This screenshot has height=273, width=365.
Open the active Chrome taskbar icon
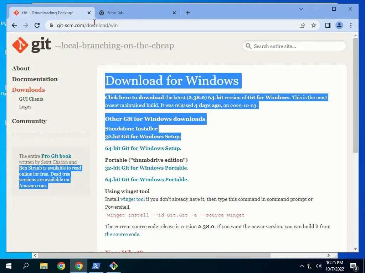click(x=79, y=266)
